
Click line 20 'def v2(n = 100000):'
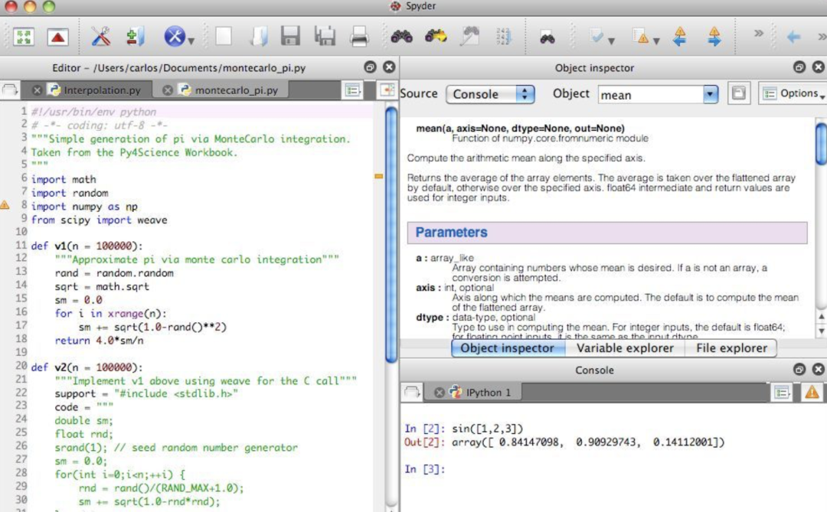pyautogui.click(x=87, y=367)
